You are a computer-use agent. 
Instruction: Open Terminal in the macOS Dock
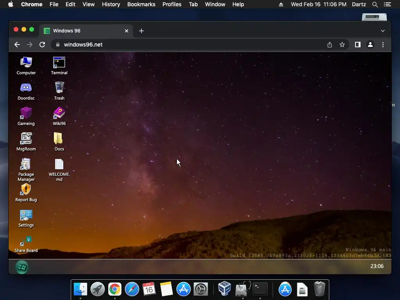click(260, 289)
